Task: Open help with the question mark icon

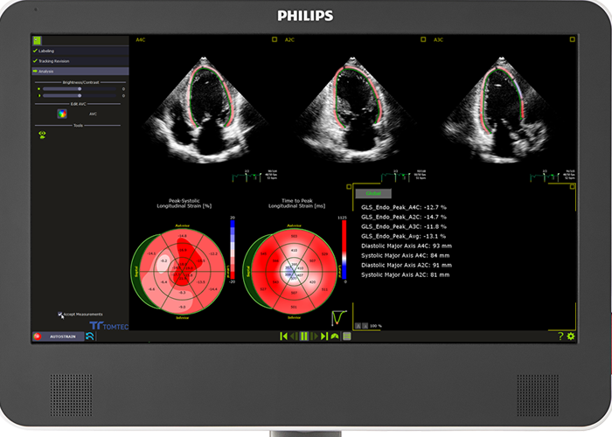Action: (560, 336)
